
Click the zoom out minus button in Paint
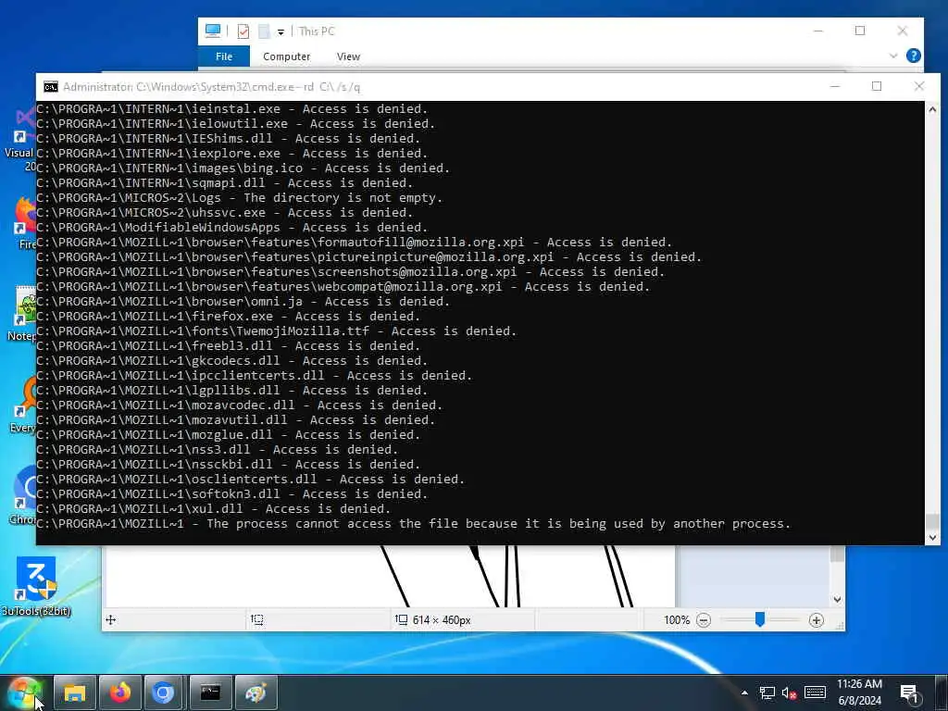pyautogui.click(x=704, y=620)
